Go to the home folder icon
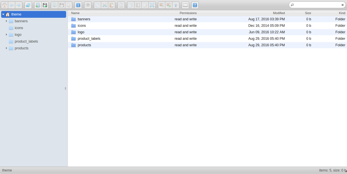Screen dimensions: 347x174 (5, 5)
